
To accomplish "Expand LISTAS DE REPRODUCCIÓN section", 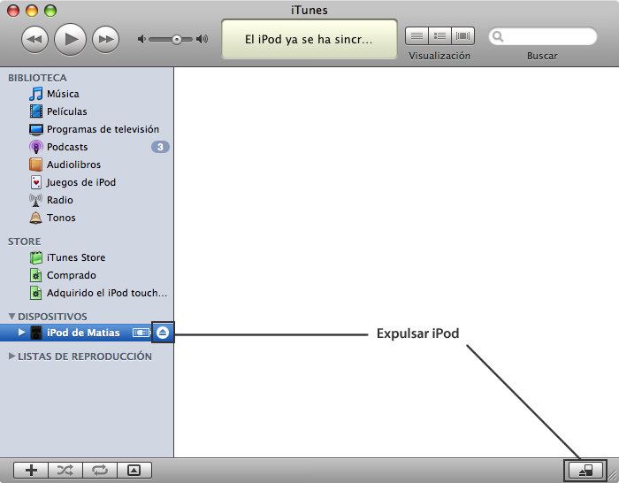I will 11,356.
